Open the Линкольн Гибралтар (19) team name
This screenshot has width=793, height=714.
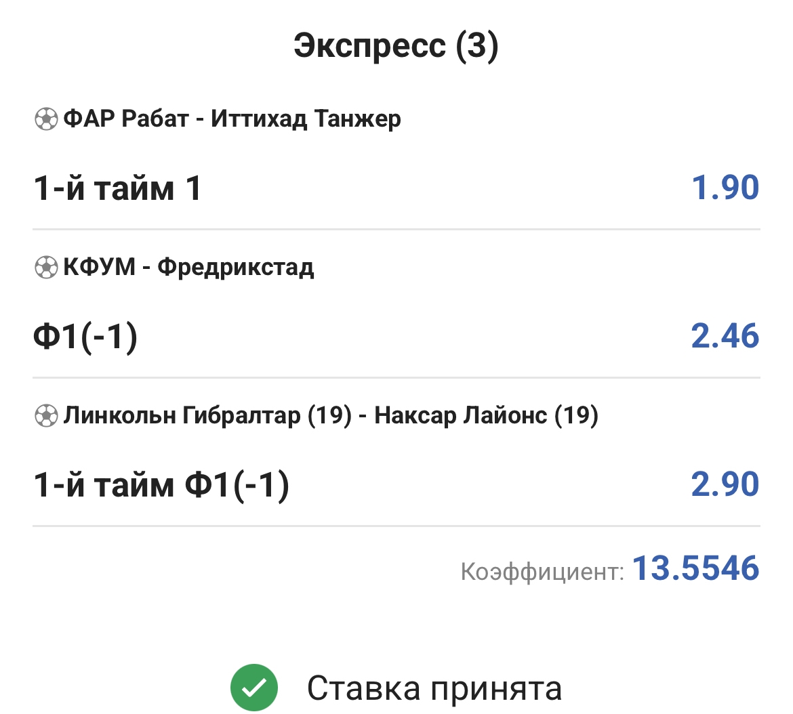pos(207,415)
